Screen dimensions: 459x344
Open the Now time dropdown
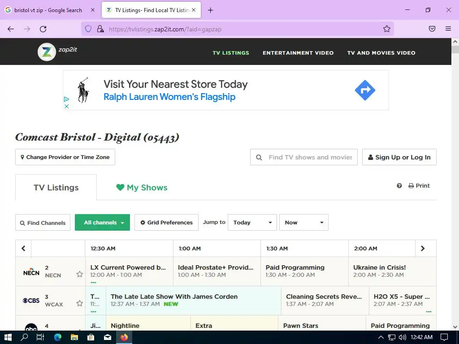tap(304, 223)
